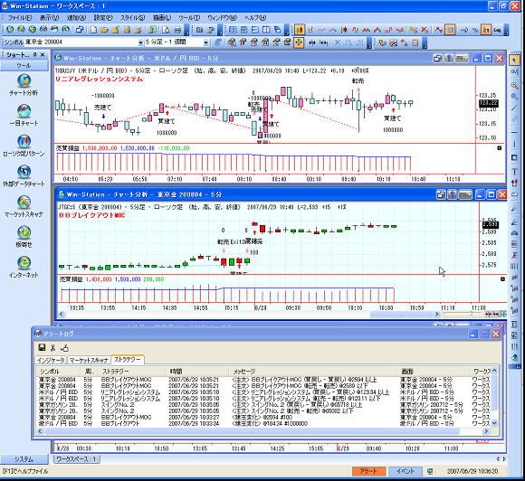
Task: Click the expand chart spacing icon
Action: pos(323,42)
